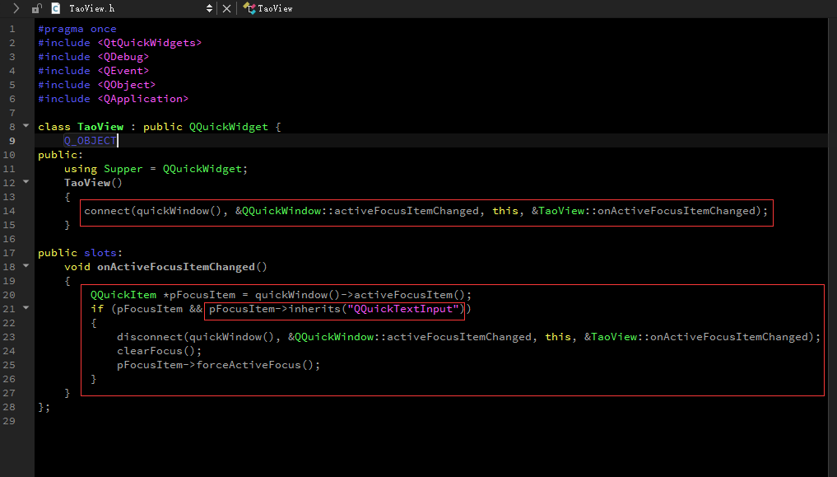Click the "QQuickTextInput" string literal

tap(403, 309)
